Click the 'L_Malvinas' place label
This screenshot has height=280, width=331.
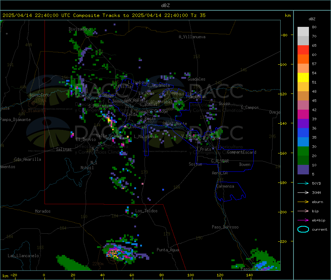pos(145,137)
